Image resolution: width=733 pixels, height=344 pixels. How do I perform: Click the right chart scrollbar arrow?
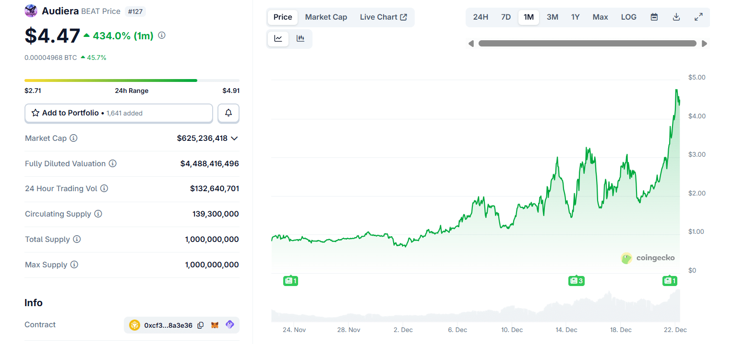704,43
